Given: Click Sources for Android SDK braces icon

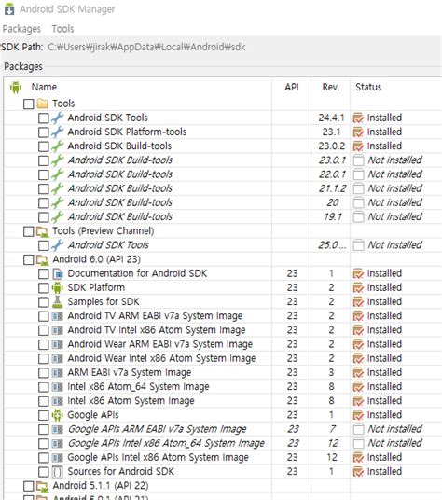Looking at the screenshot, I should coord(58,472).
